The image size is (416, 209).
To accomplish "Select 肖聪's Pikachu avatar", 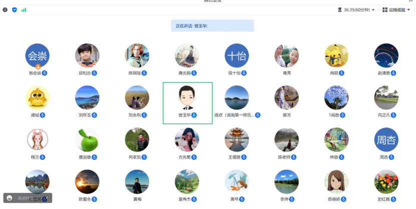I will point(336,55).
